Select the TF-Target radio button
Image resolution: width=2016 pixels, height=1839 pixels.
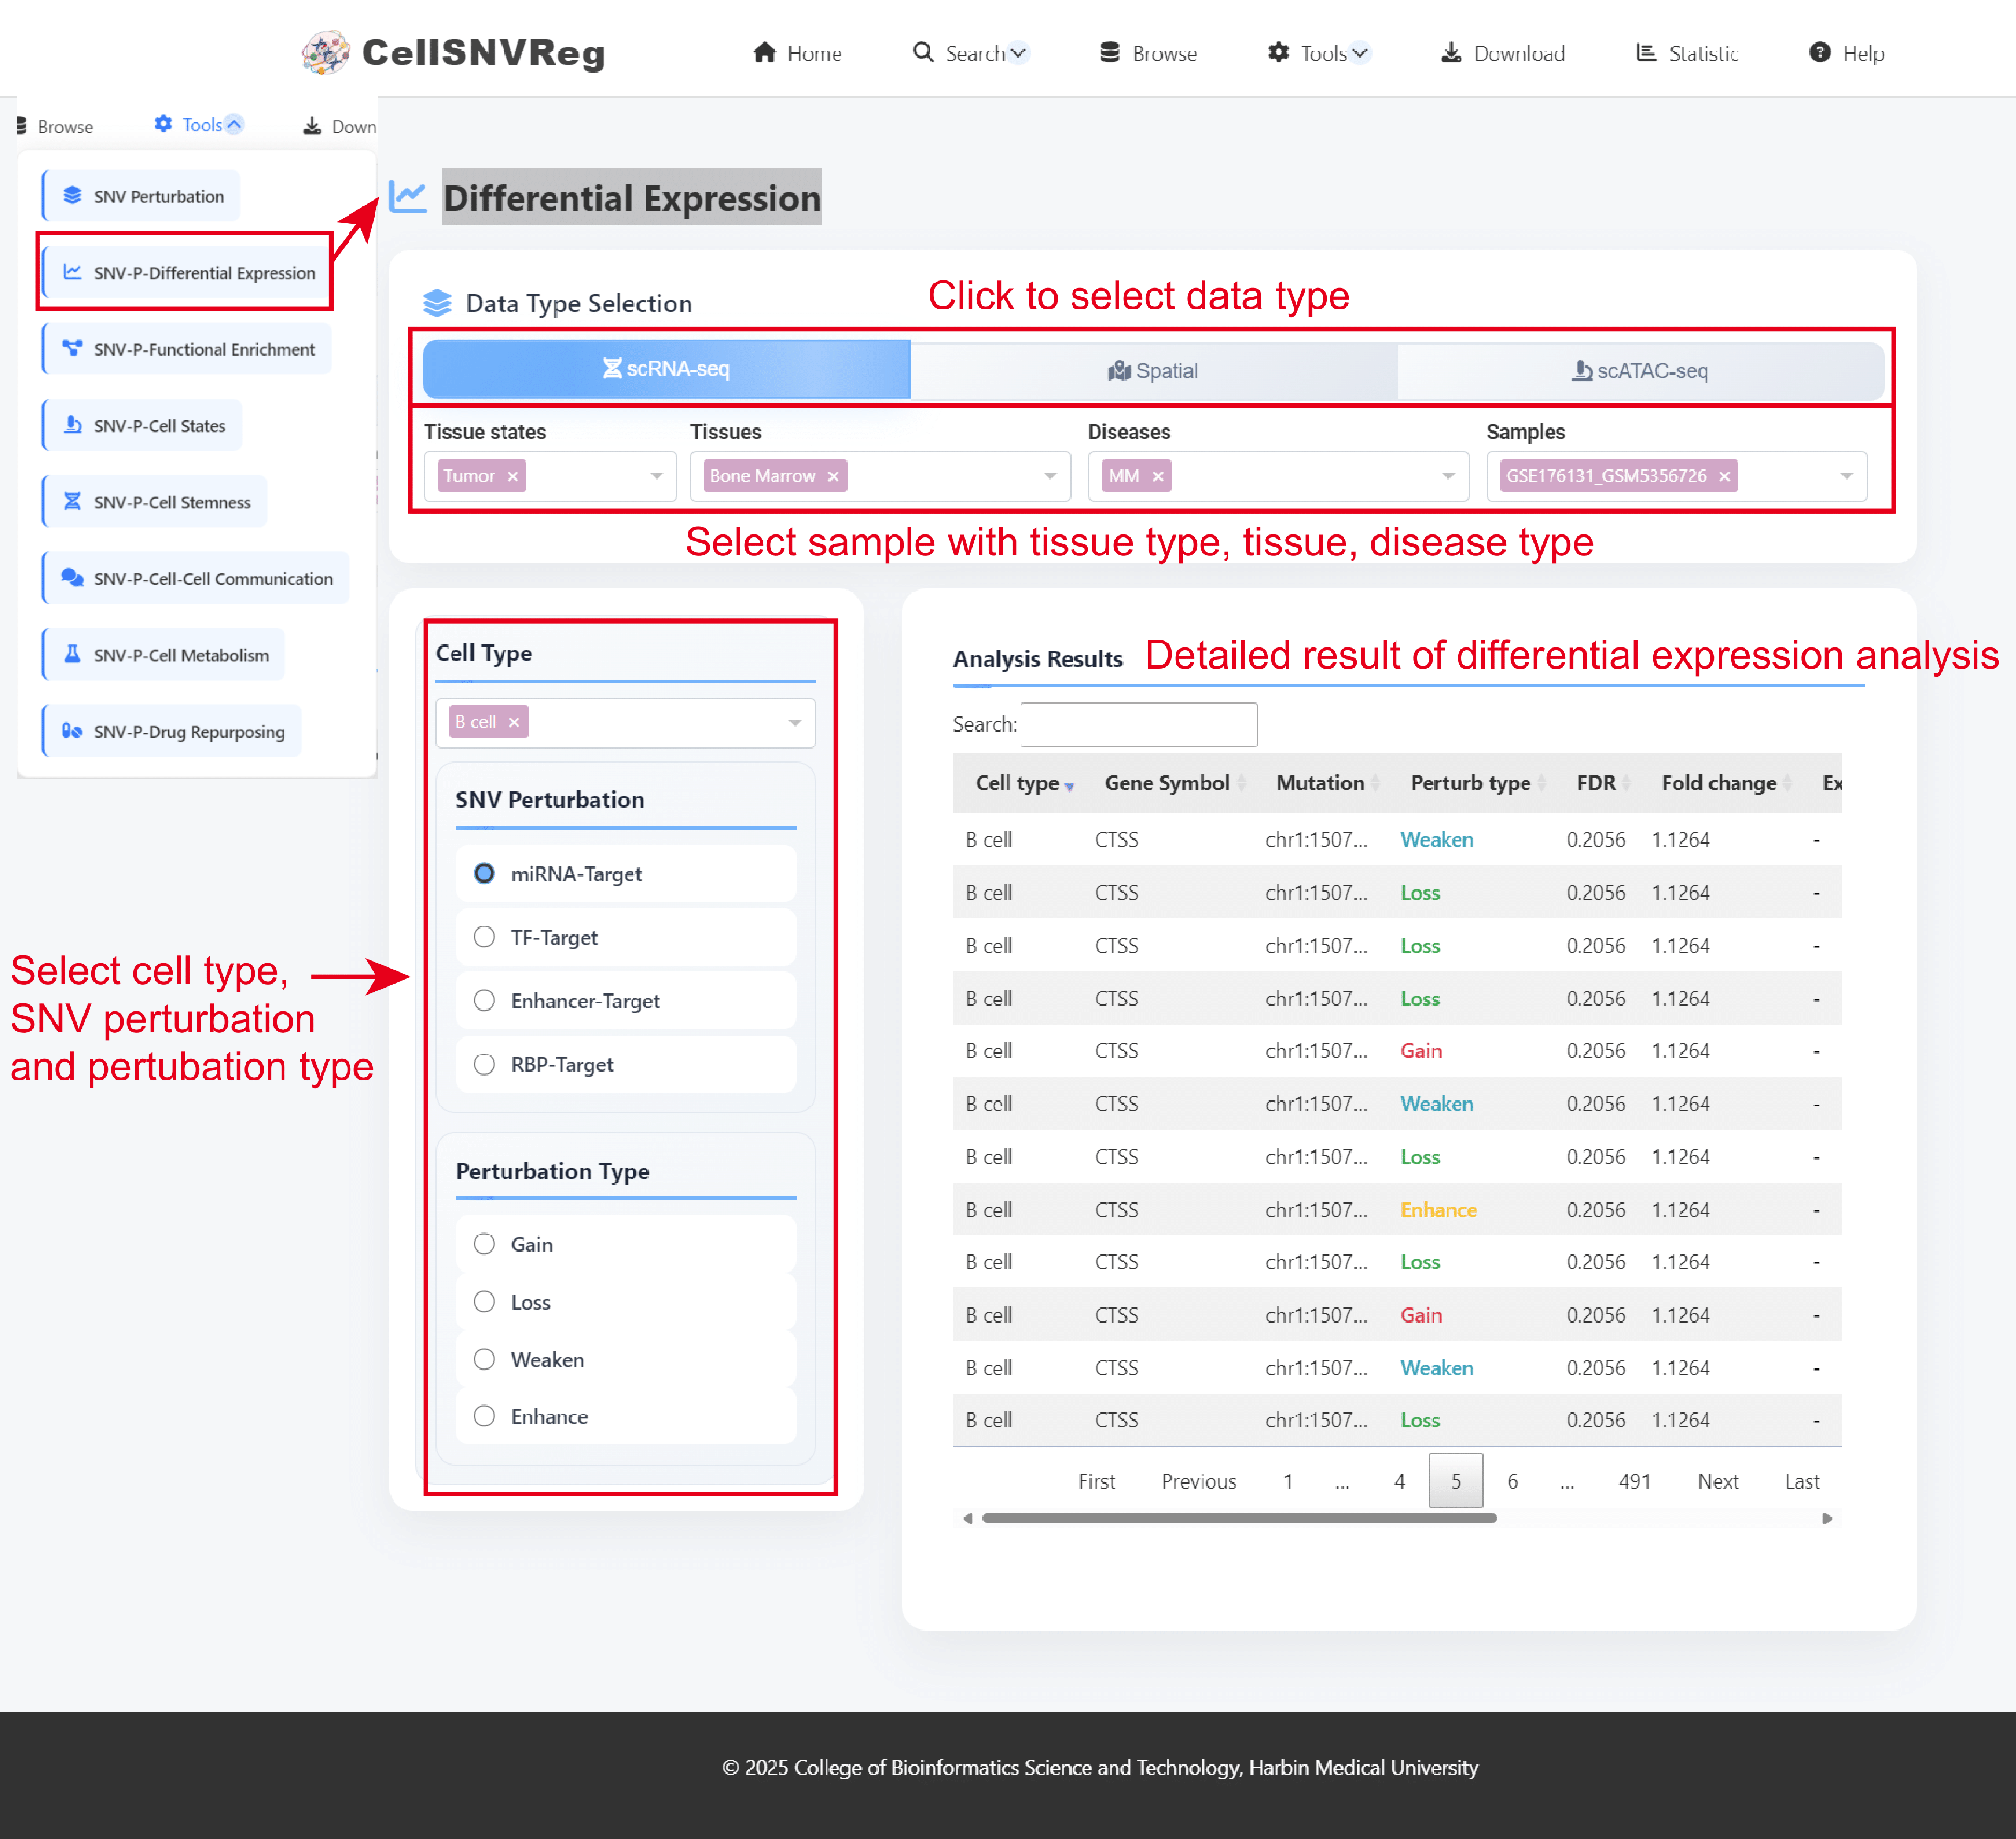(x=484, y=937)
